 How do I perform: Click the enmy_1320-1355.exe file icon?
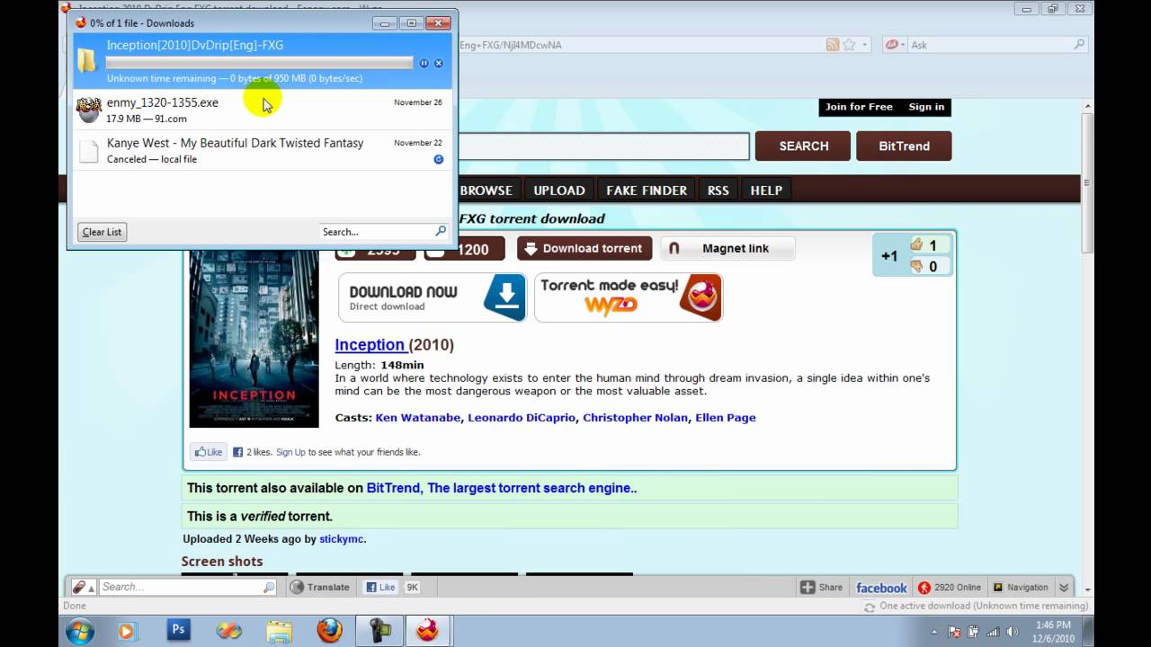pyautogui.click(x=88, y=110)
